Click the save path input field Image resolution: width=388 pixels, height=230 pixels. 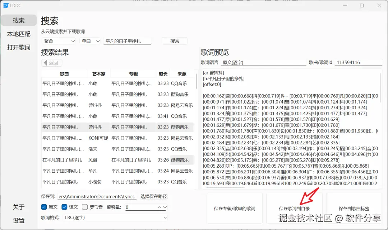pos(97,196)
